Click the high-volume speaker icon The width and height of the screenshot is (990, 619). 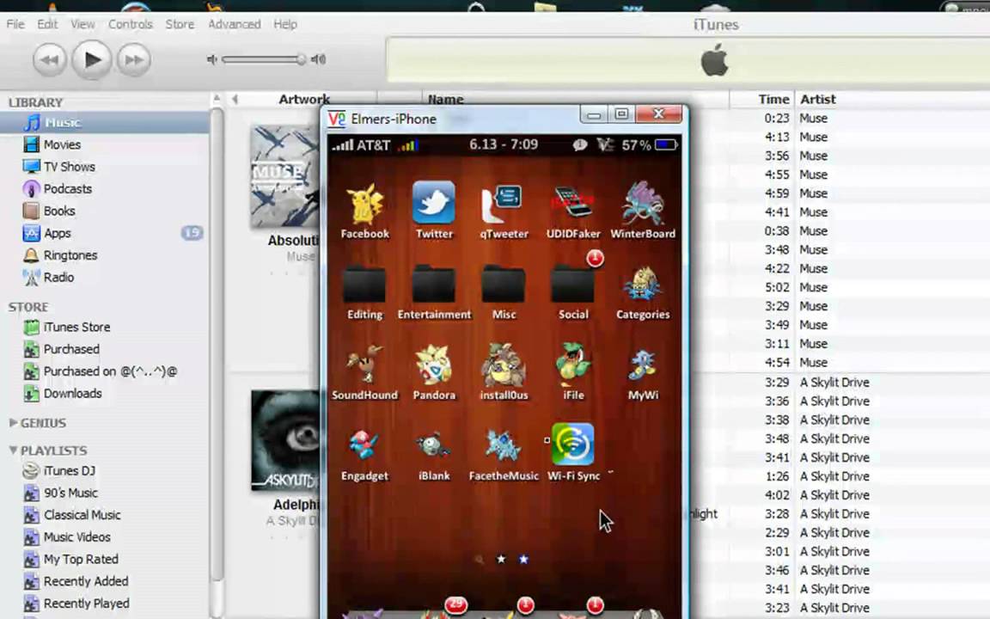[x=319, y=59]
